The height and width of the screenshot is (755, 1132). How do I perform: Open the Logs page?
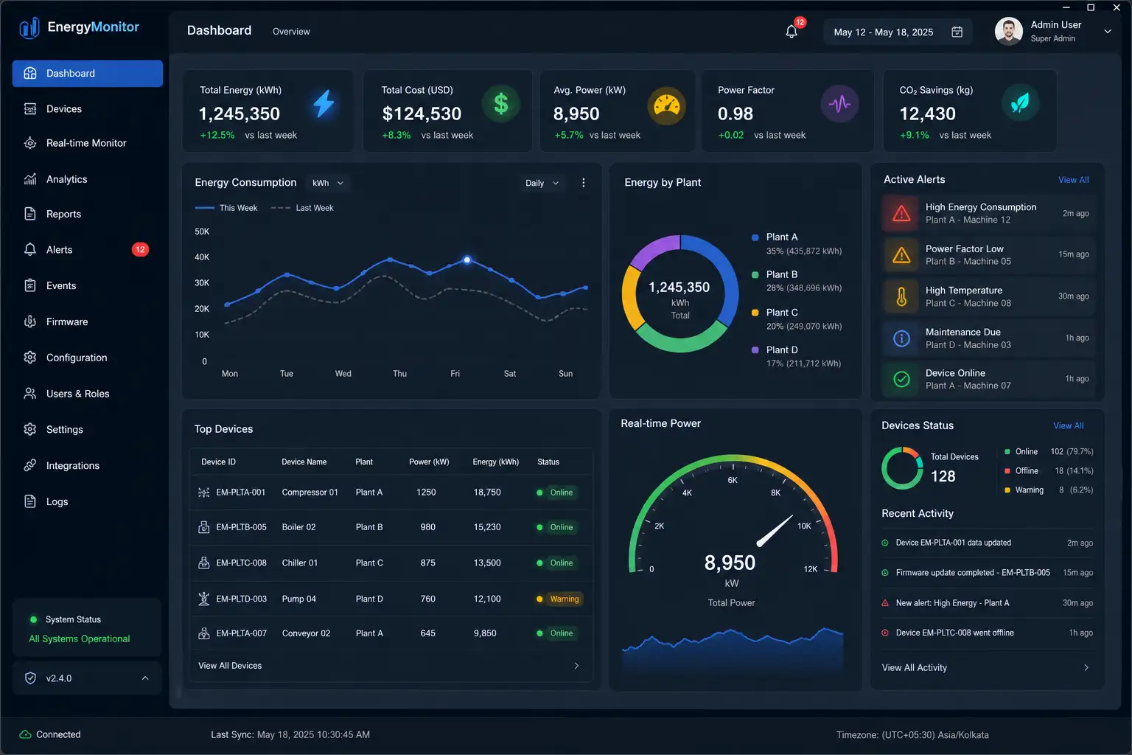click(88, 501)
